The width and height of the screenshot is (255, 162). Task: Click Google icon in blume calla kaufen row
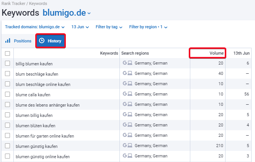coord(125,94)
